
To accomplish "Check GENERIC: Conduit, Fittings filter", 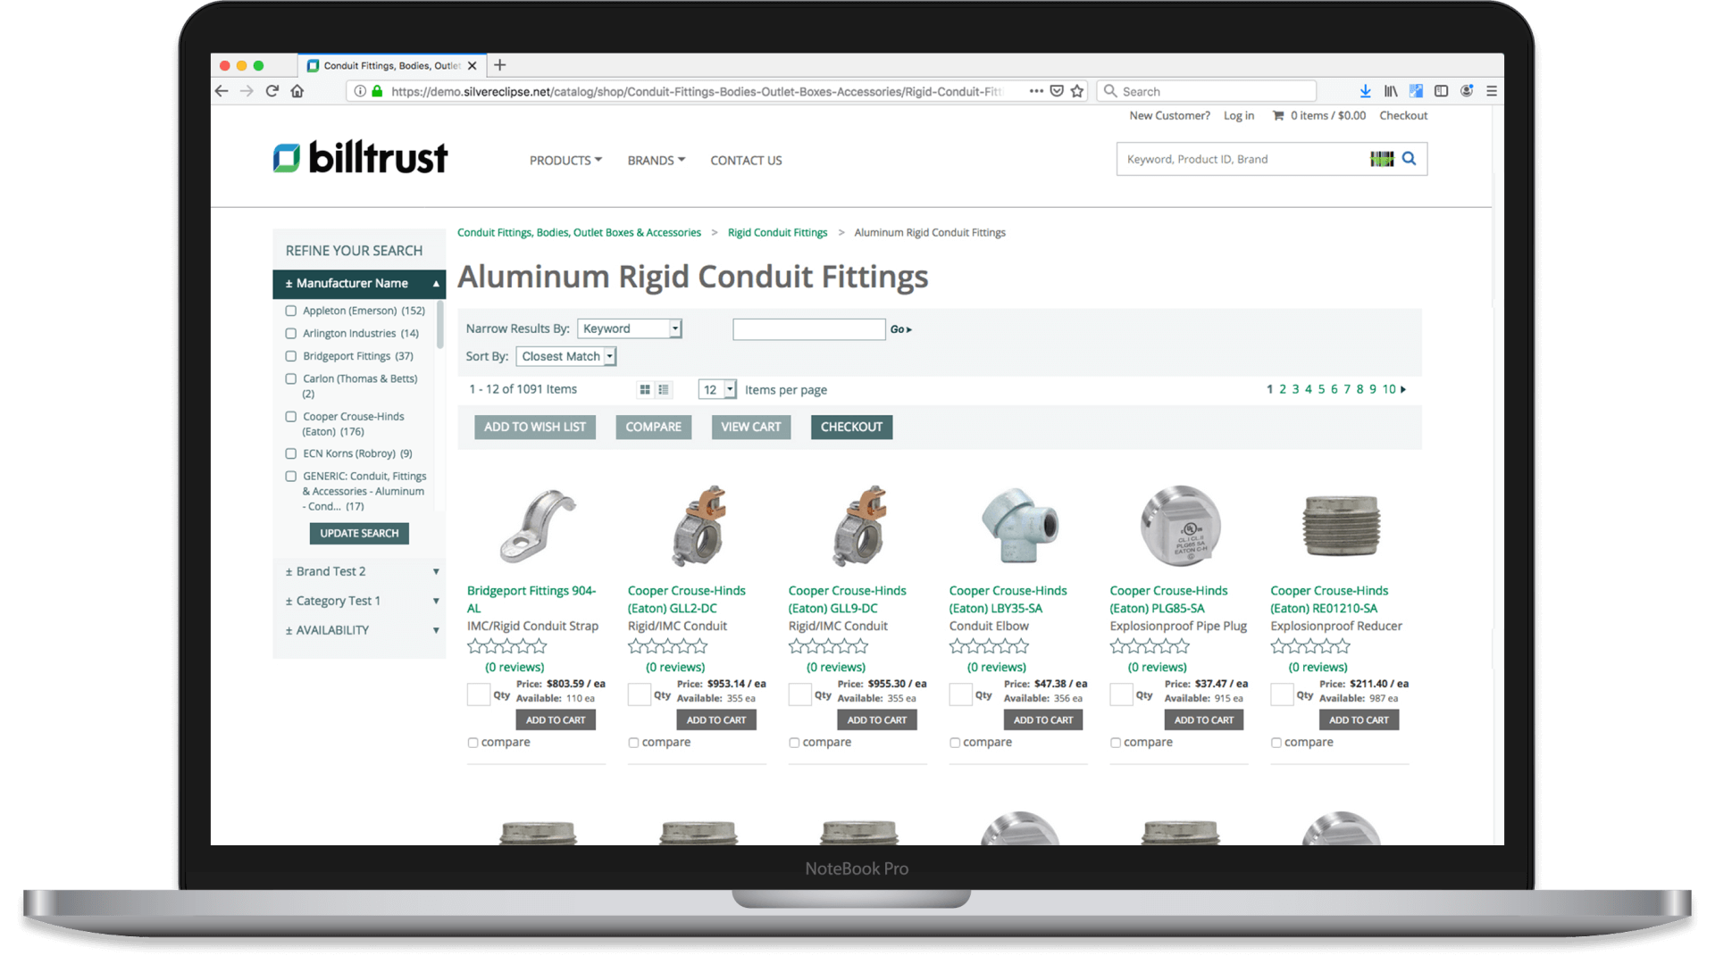I will (x=290, y=477).
